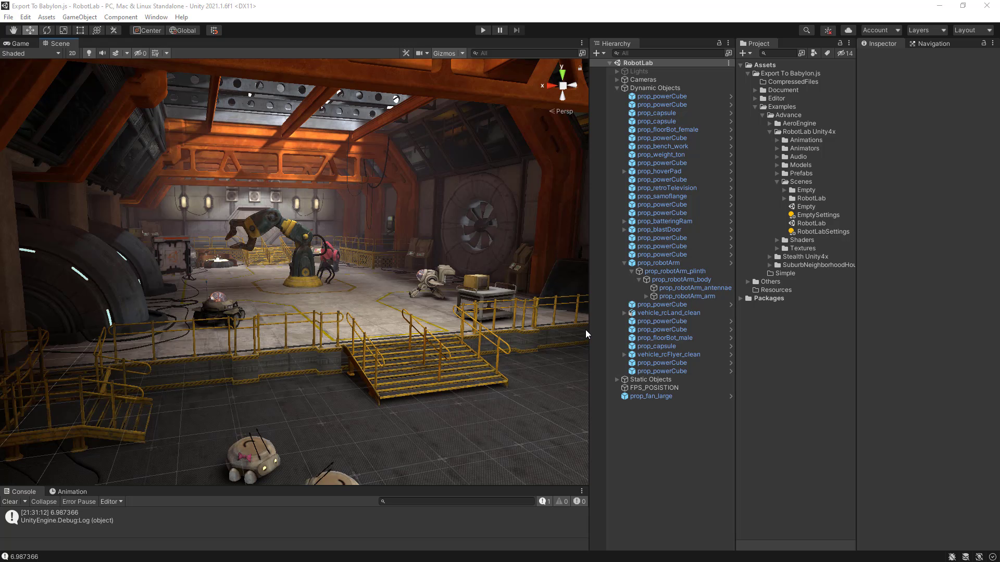This screenshot has width=1000, height=562.
Task: Collapse the Dynamic Objects tree node
Action: point(617,88)
